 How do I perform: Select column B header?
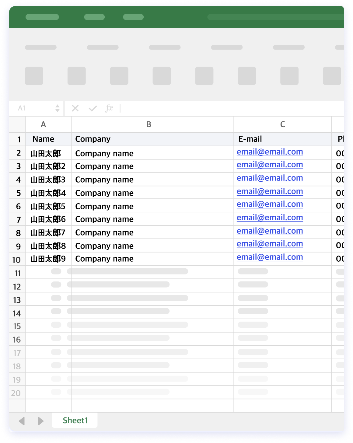(x=149, y=124)
